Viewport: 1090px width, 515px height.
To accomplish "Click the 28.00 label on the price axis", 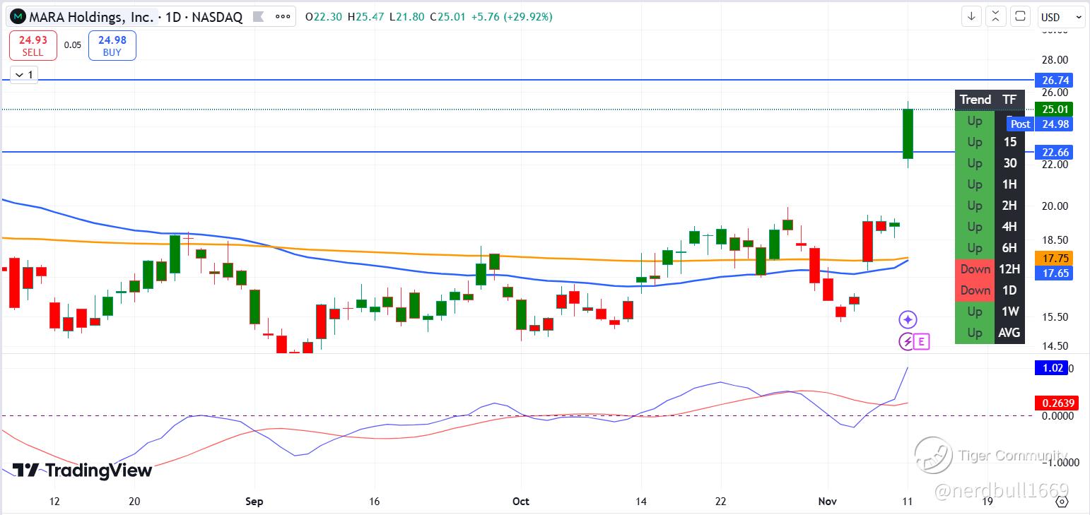I will [x=1054, y=60].
